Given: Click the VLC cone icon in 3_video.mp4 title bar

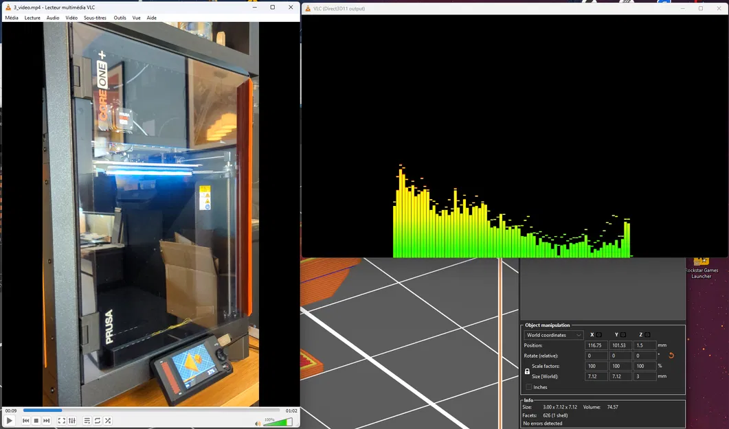Looking at the screenshot, I should click(8, 7).
